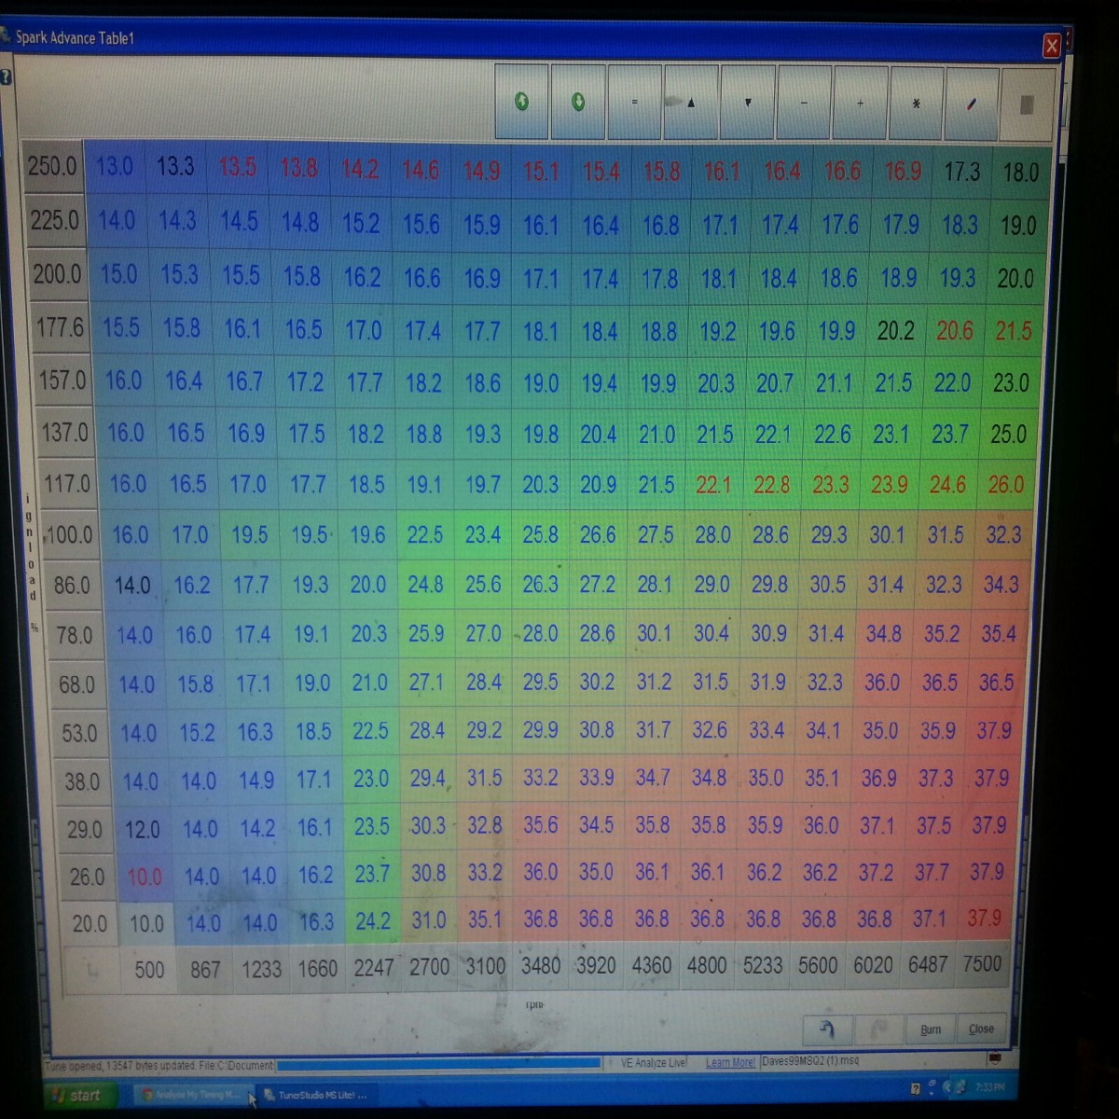Select the 2247 rpm axis header
1119x1119 pixels.
(373, 968)
